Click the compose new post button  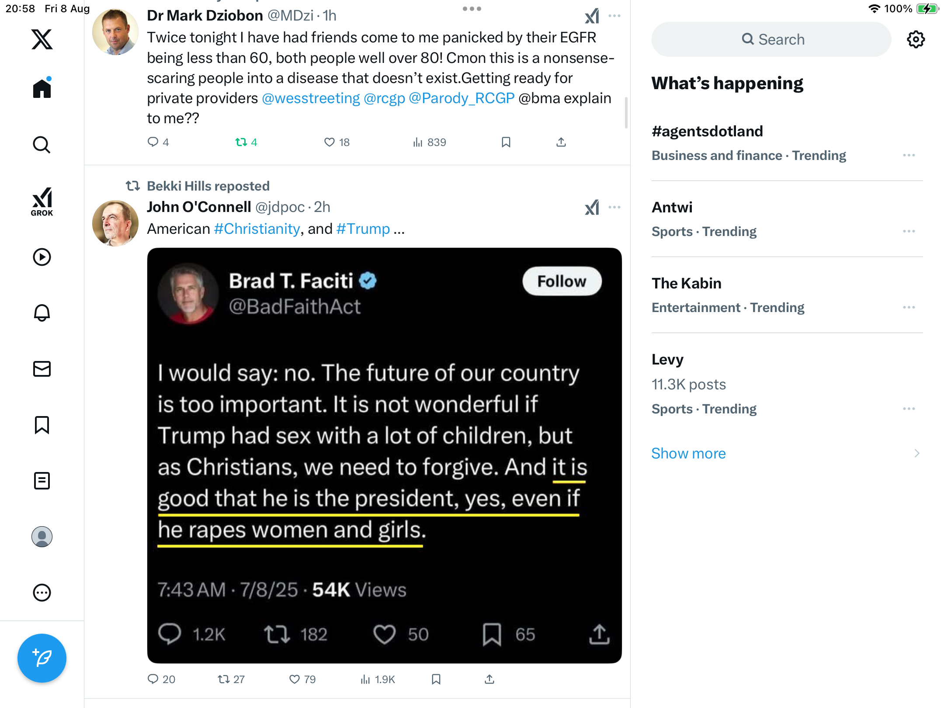(42, 658)
